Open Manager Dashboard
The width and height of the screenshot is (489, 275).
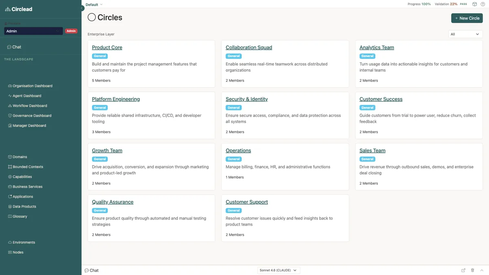tap(27, 125)
